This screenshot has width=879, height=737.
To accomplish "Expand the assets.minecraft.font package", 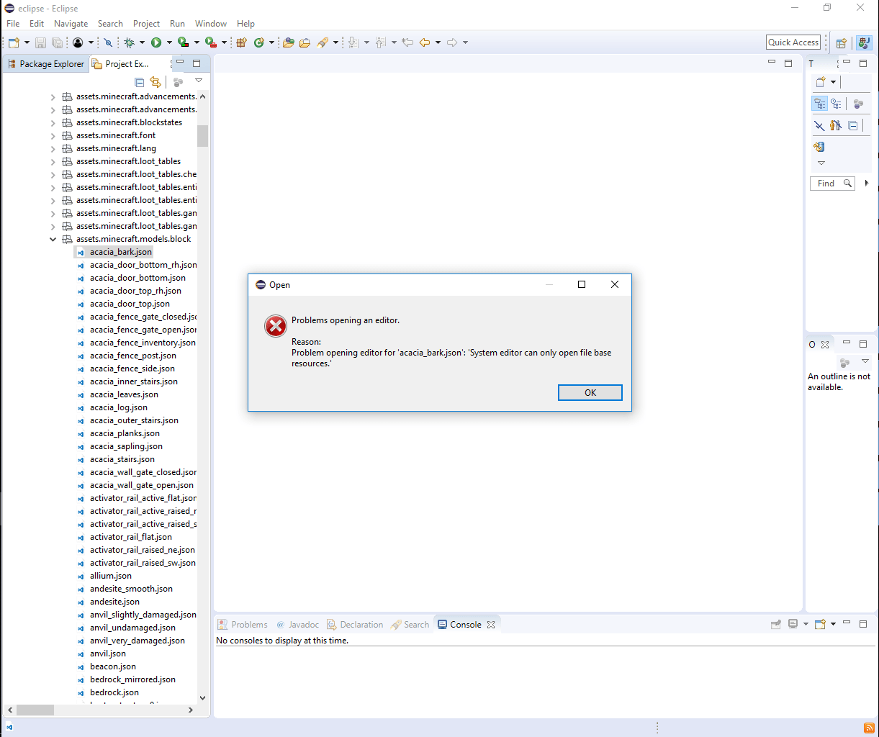I will click(x=53, y=135).
